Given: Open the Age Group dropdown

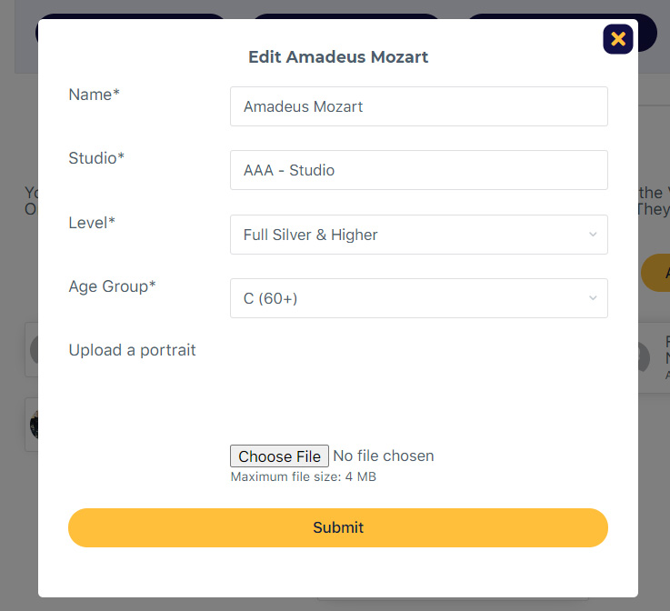Looking at the screenshot, I should point(419,298).
